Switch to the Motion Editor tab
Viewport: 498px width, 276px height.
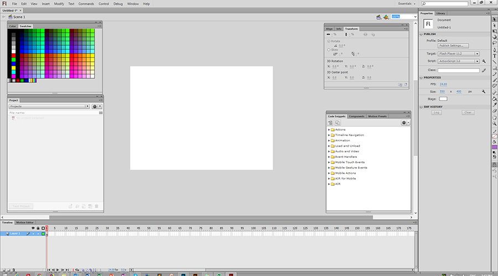pyautogui.click(x=25, y=222)
